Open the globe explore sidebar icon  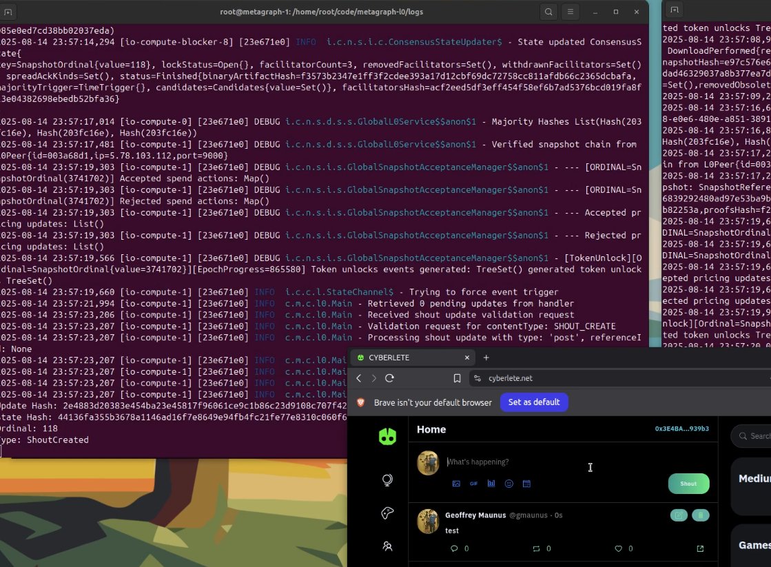click(x=387, y=480)
